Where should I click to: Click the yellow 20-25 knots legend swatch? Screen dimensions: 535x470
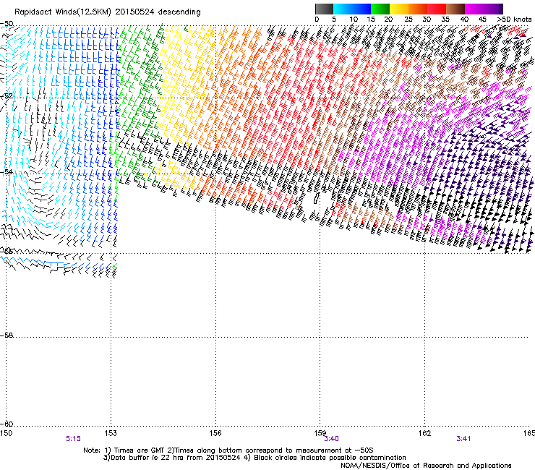(x=399, y=9)
